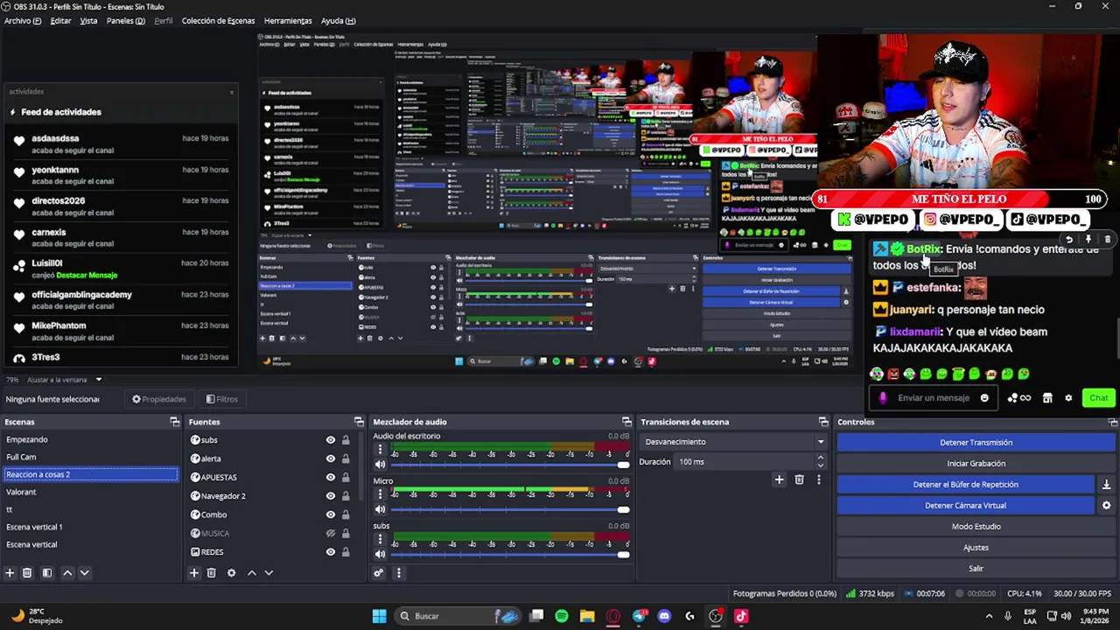Open source Filtros button
Image resolution: width=1120 pixels, height=630 pixels.
221,399
